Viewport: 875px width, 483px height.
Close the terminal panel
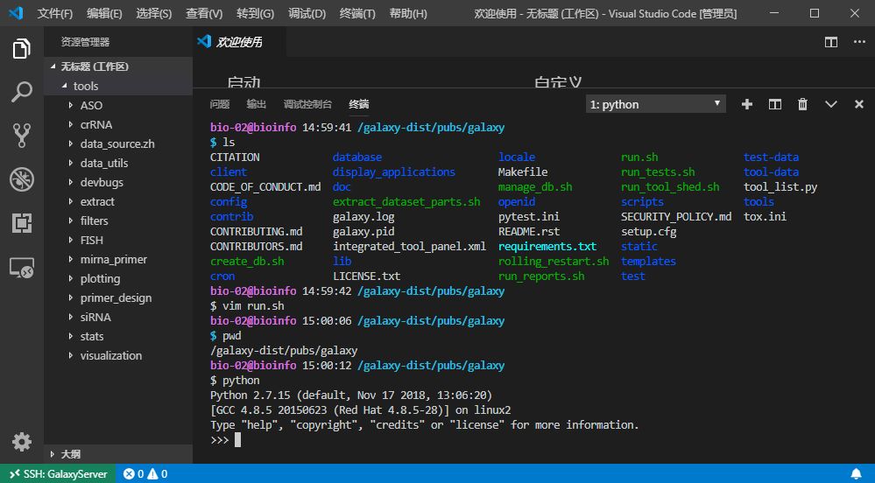[859, 104]
